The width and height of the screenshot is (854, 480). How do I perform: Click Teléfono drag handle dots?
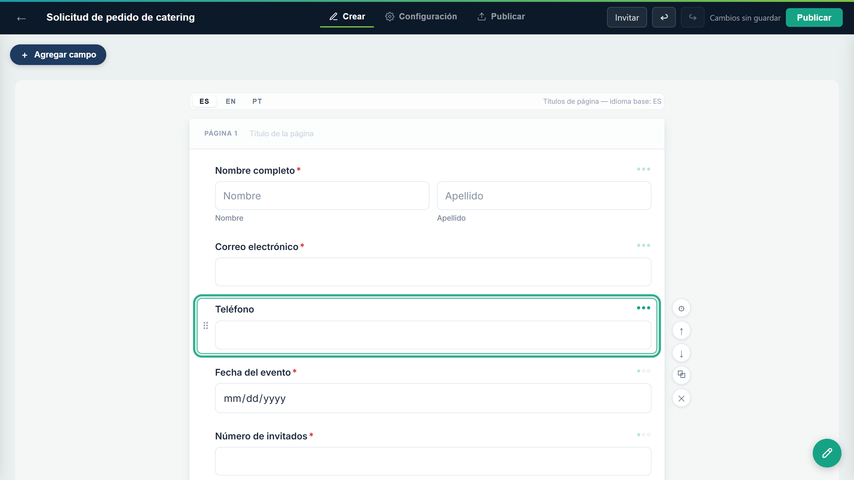click(206, 326)
